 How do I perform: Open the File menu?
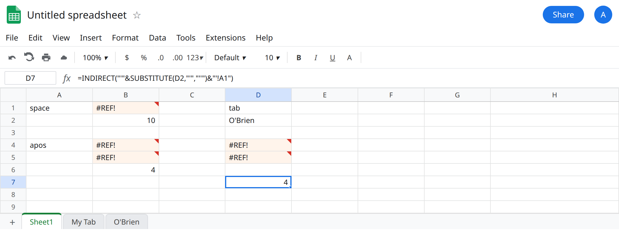point(12,38)
